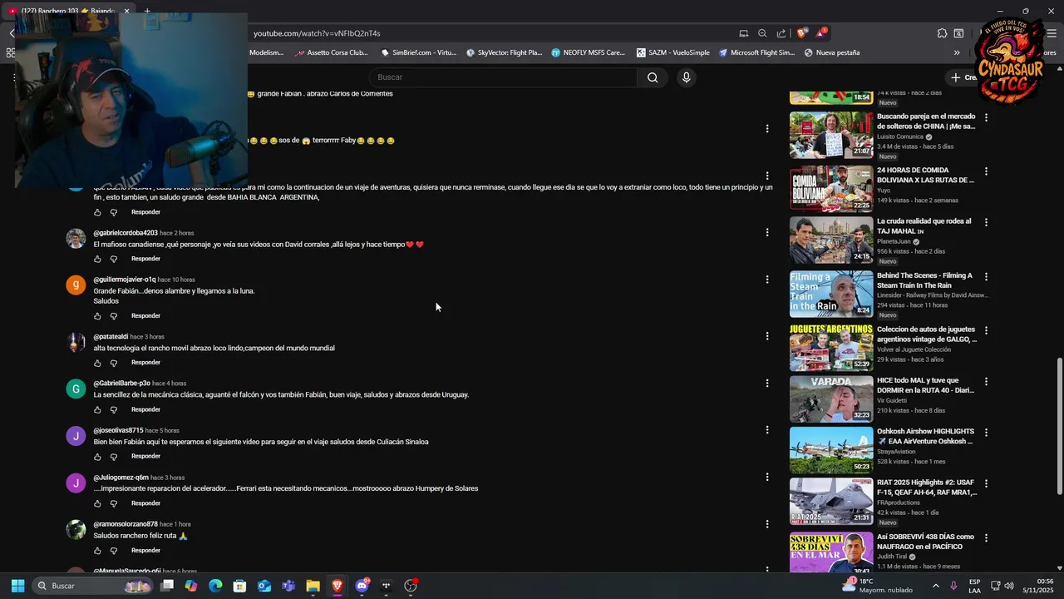Image resolution: width=1064 pixels, height=599 pixels.
Task: Open Windows Start menu
Action: pos(17,586)
